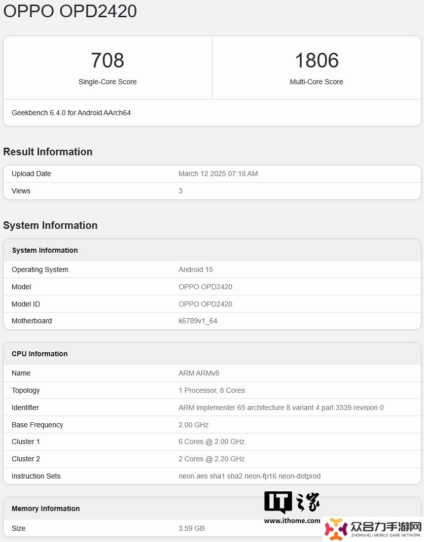Select the "Base Frequency" label
Image resolution: width=424 pixels, height=542 pixels.
[x=38, y=425]
